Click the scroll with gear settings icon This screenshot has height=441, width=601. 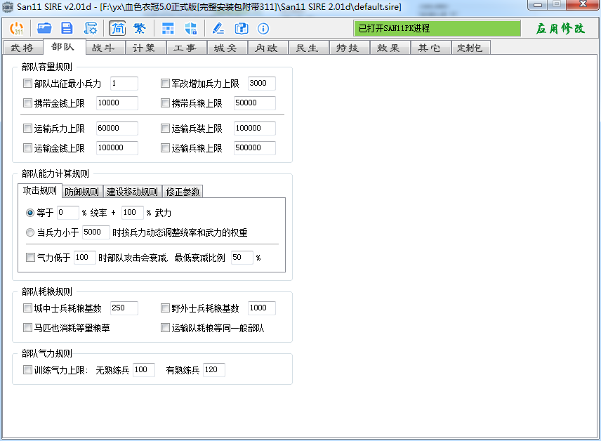tap(91, 28)
